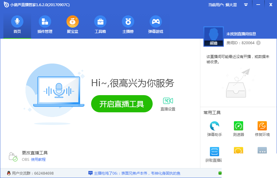Click the gray ellipsis more tools icon
This screenshot has height=178, width=277.
click(x=262, y=150)
